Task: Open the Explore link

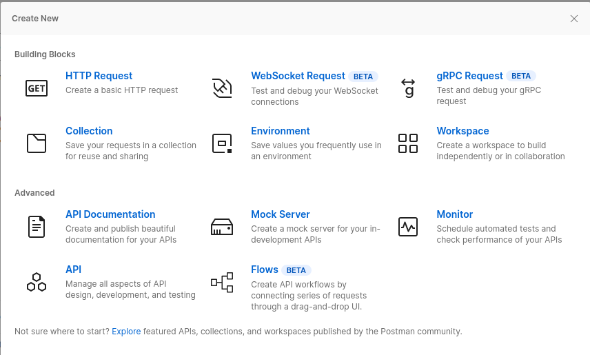Action: tap(126, 332)
